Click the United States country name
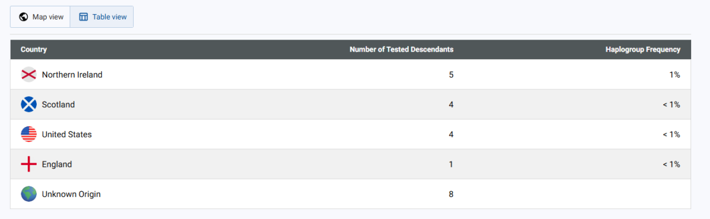 pos(67,134)
